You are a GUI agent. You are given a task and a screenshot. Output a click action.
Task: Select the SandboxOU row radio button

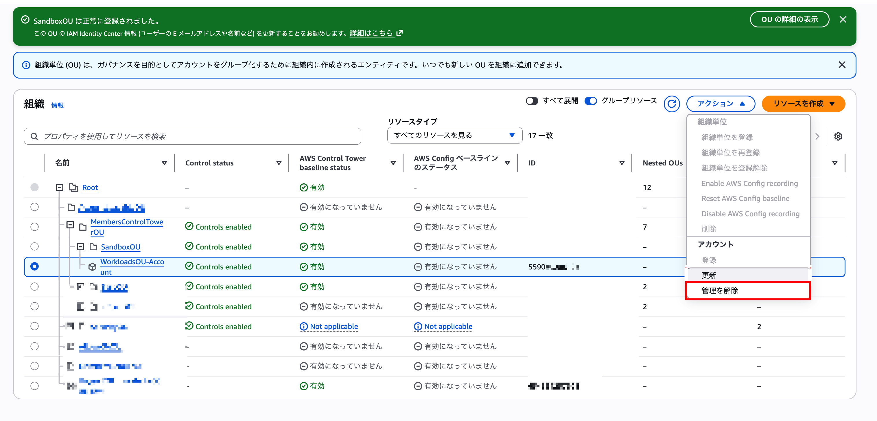coord(34,247)
